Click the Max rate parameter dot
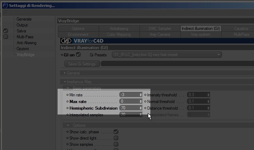Image resolution: width=254 pixels, height=150 pixels. [x=68, y=102]
